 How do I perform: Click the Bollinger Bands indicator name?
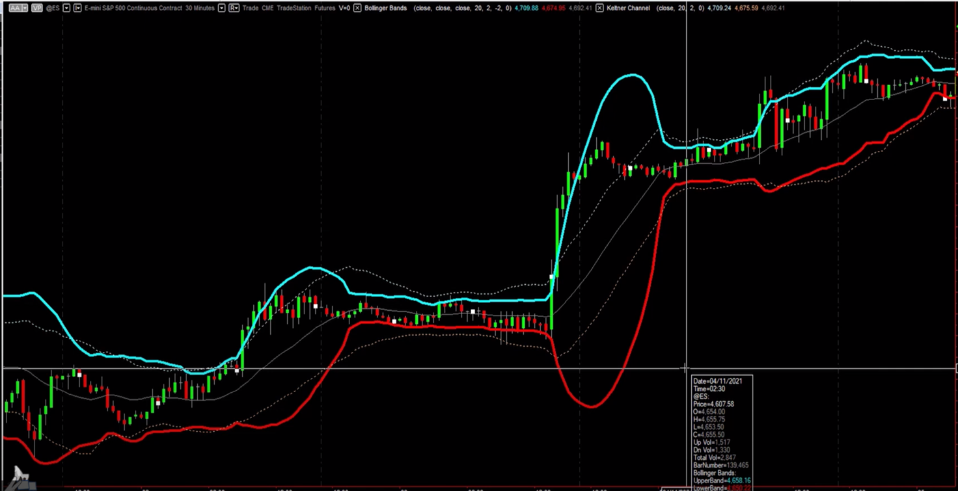click(x=385, y=8)
